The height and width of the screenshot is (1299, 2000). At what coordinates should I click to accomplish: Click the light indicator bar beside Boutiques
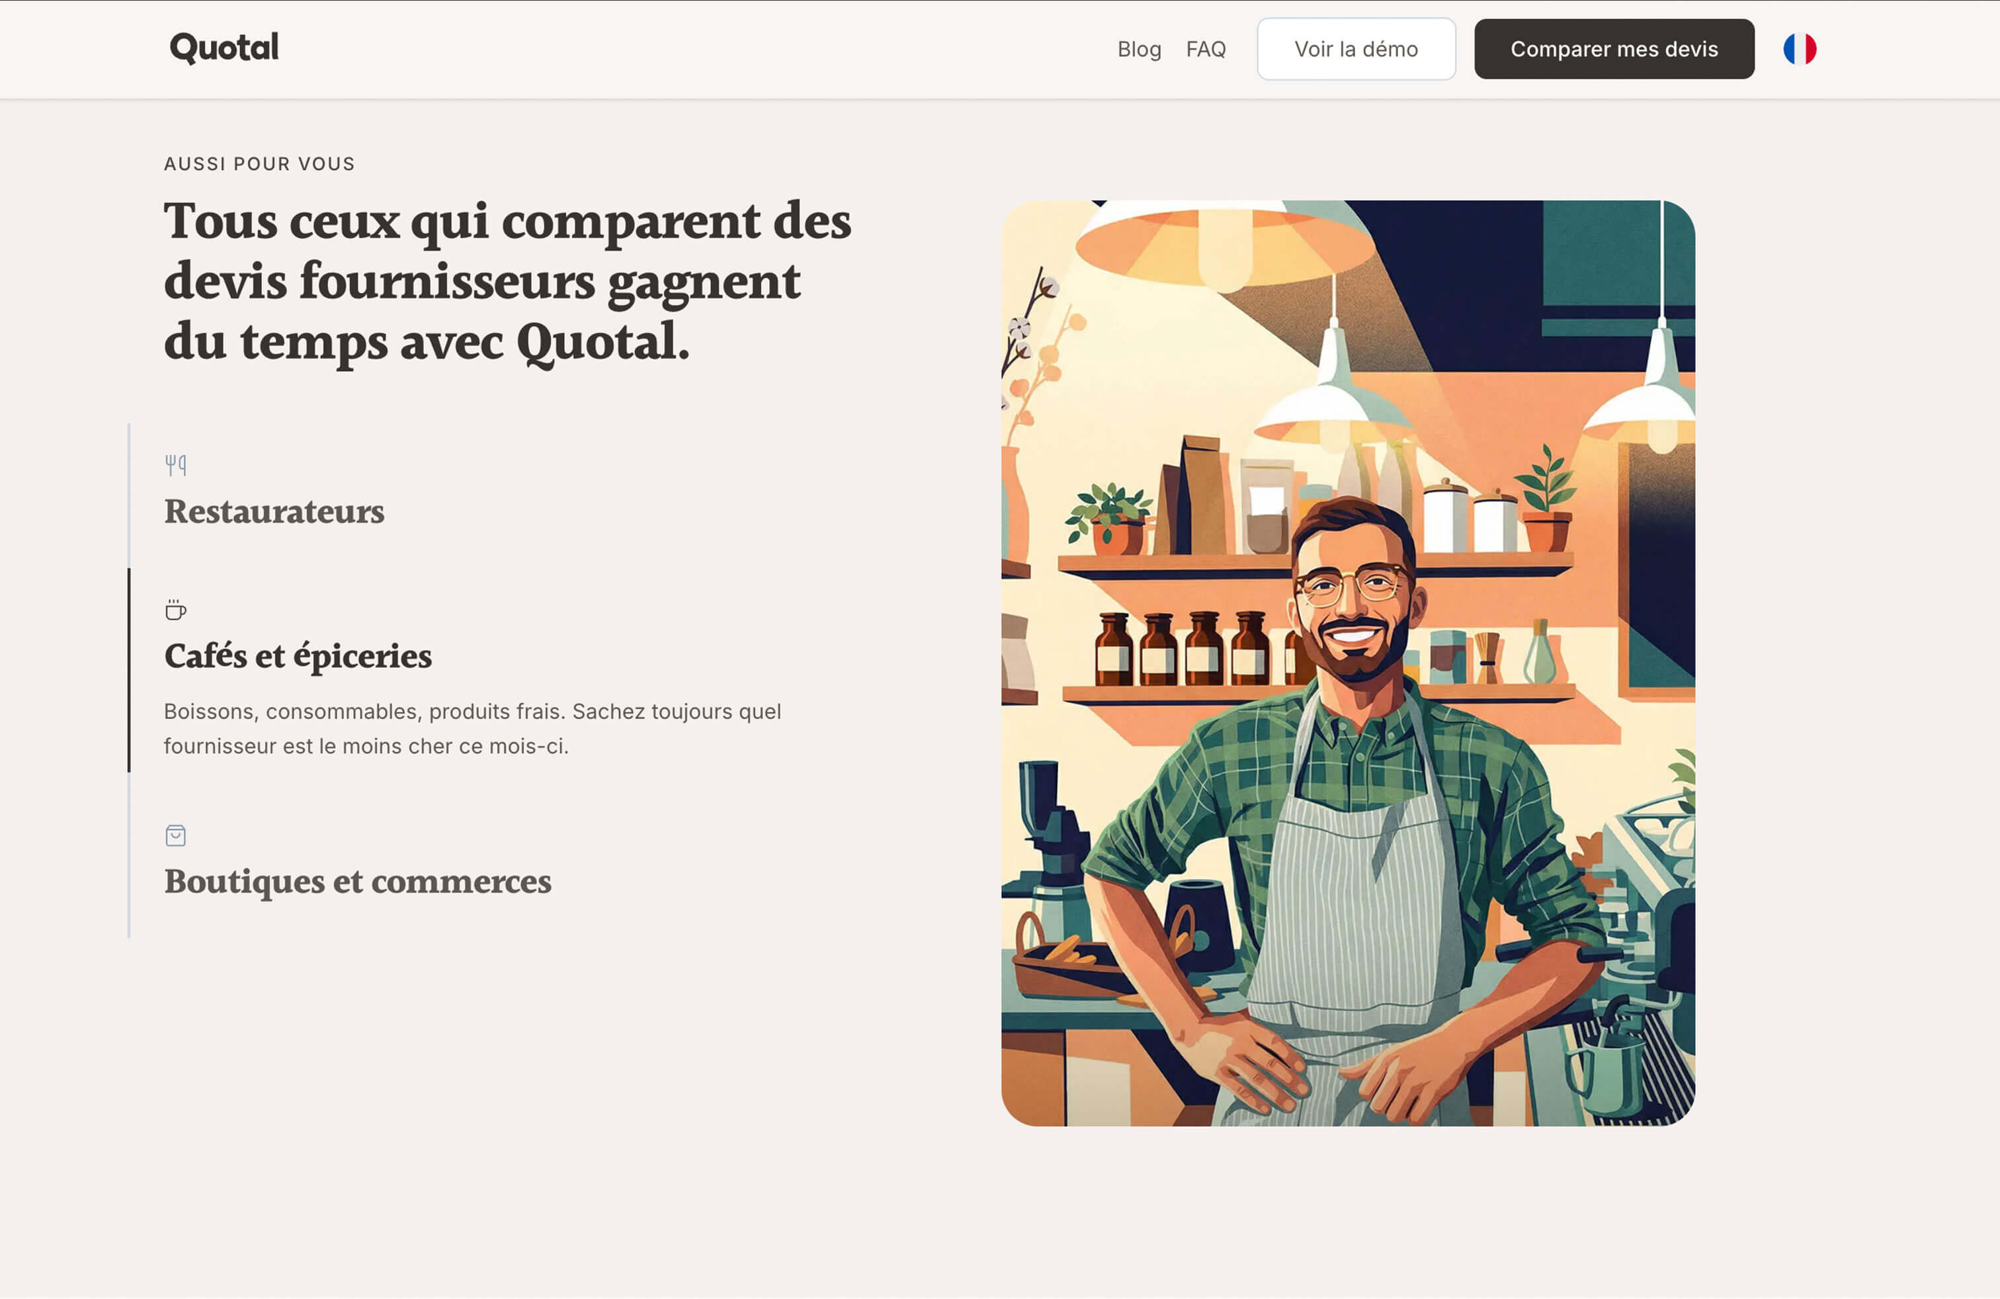click(128, 855)
